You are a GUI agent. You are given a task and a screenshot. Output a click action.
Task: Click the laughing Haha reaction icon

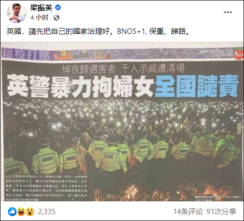(21, 212)
